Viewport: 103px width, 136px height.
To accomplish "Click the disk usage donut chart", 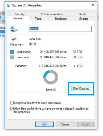I will pyautogui.click(x=51, y=77).
